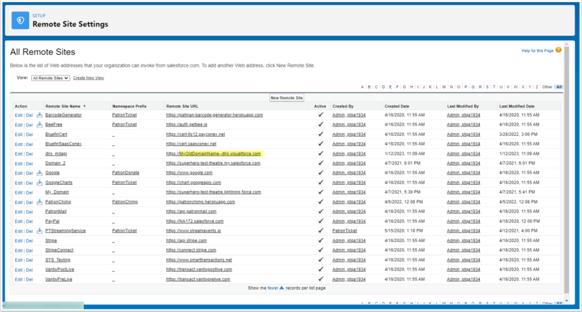Sort by the Created Date column header
Screen dimensions: 582x312
click(397, 106)
